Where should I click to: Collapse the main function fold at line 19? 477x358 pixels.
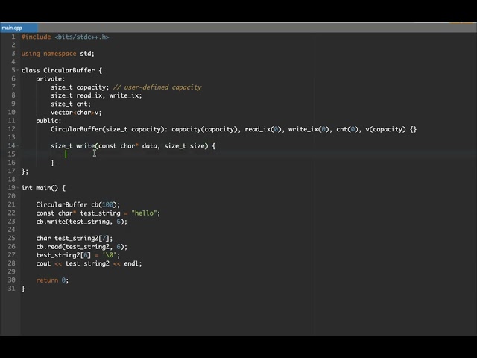tap(18, 188)
